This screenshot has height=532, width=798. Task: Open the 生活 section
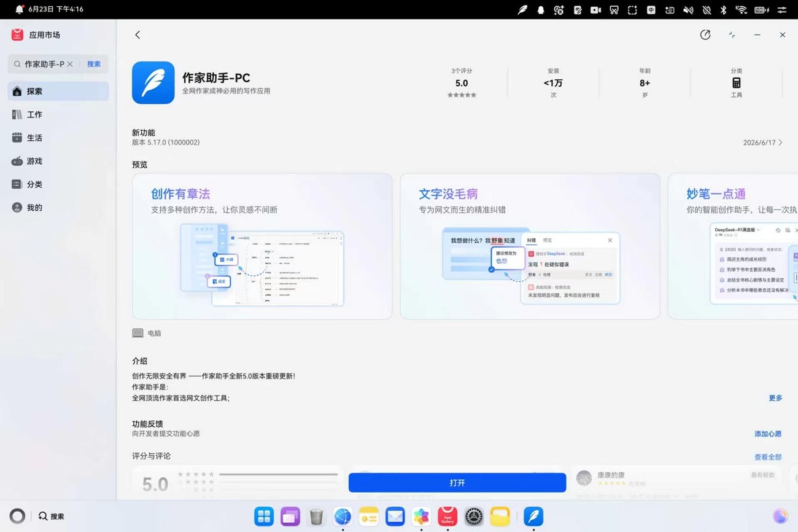(58, 138)
